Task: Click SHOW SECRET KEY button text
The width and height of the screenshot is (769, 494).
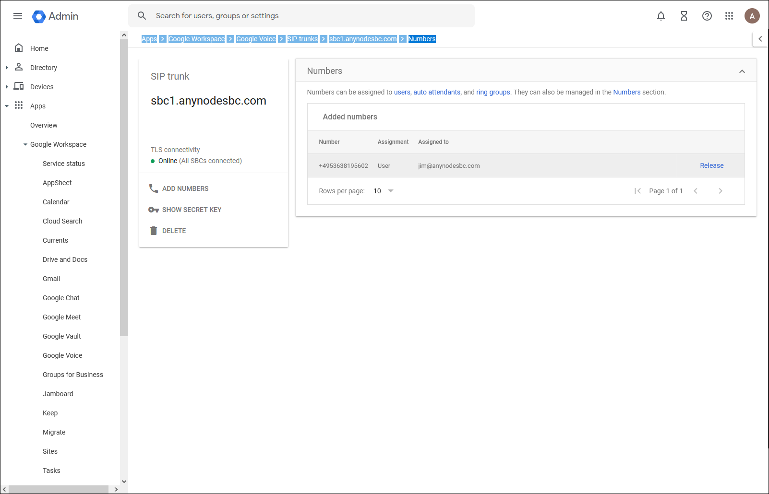Action: [x=192, y=210]
